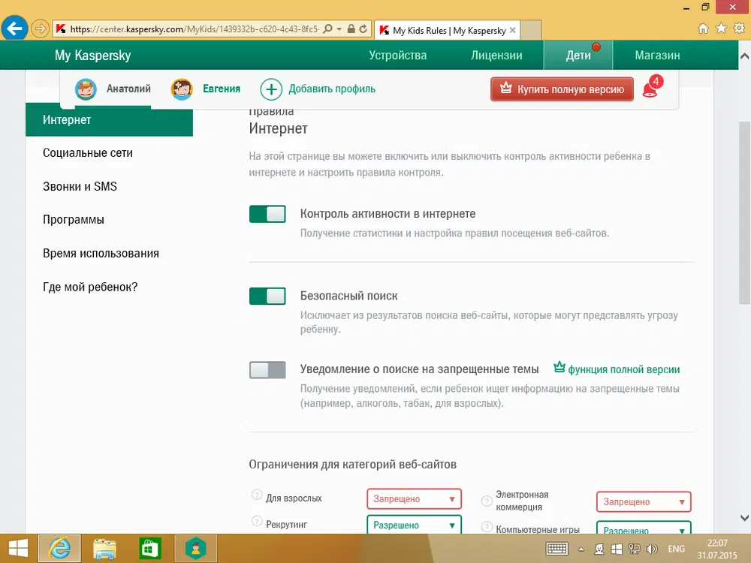Click help icon next to Компьютерные игры
The image size is (751, 563).
[487, 527]
